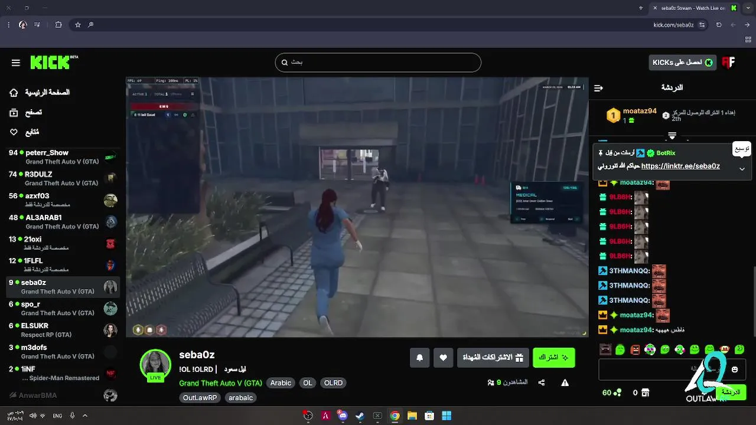
Task: Show hidden system tray icons
Action: (x=84, y=416)
